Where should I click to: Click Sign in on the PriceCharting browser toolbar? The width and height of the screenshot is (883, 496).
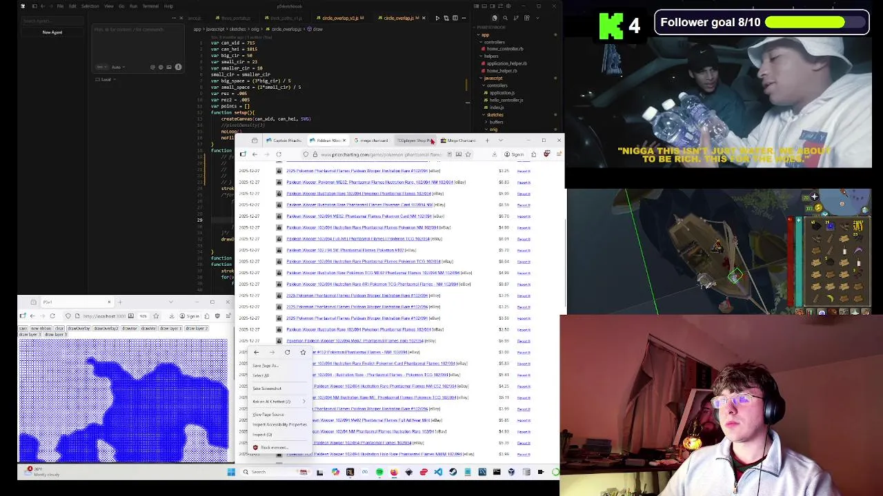(x=515, y=154)
